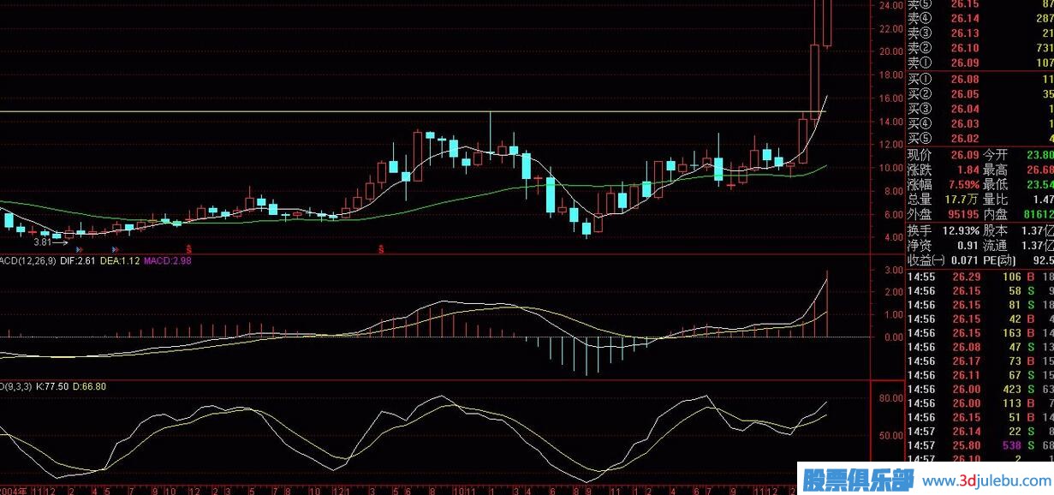Click the ㄓ icon beside 流通 value
1054x495 pixels.
click(1048, 245)
